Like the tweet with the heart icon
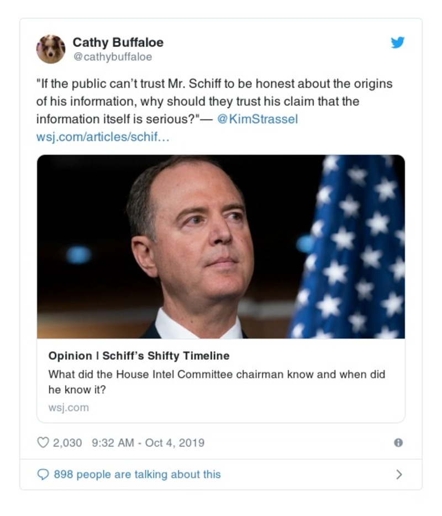 [43, 443]
